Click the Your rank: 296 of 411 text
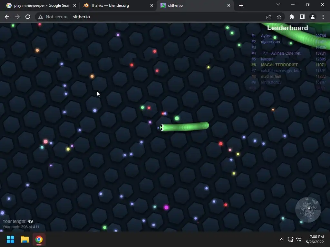 click(x=21, y=227)
